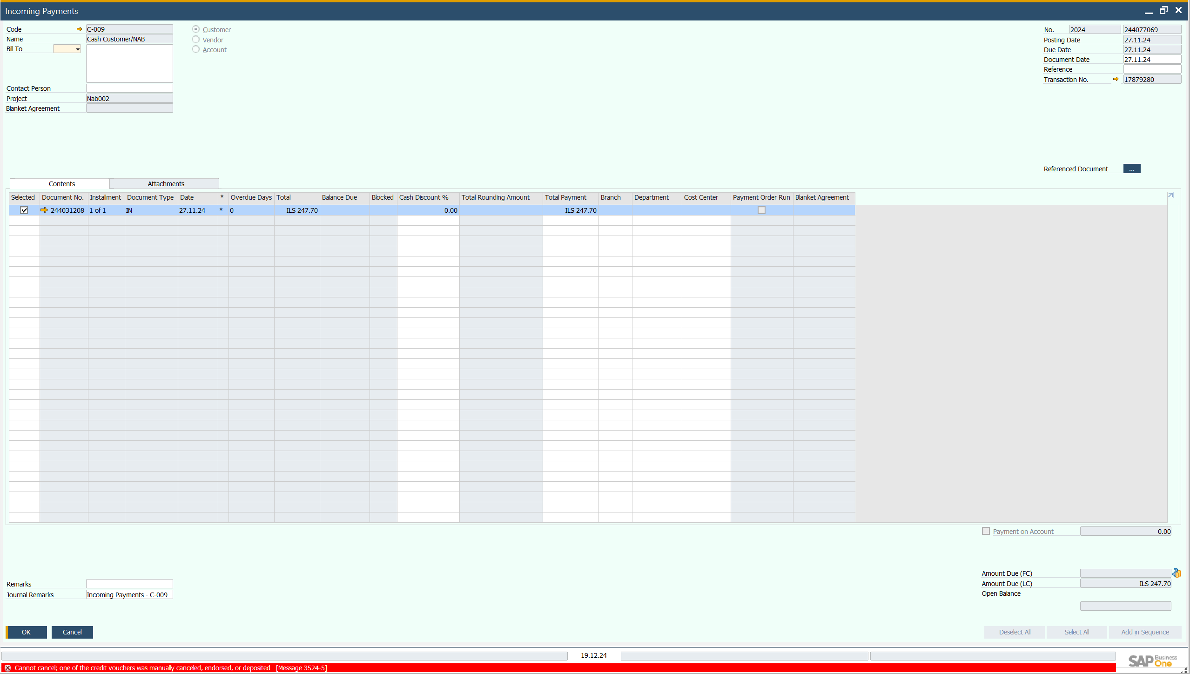This screenshot has height=674, width=1190.
Task: Expand the table using its top-right corner icon
Action: (1170, 195)
